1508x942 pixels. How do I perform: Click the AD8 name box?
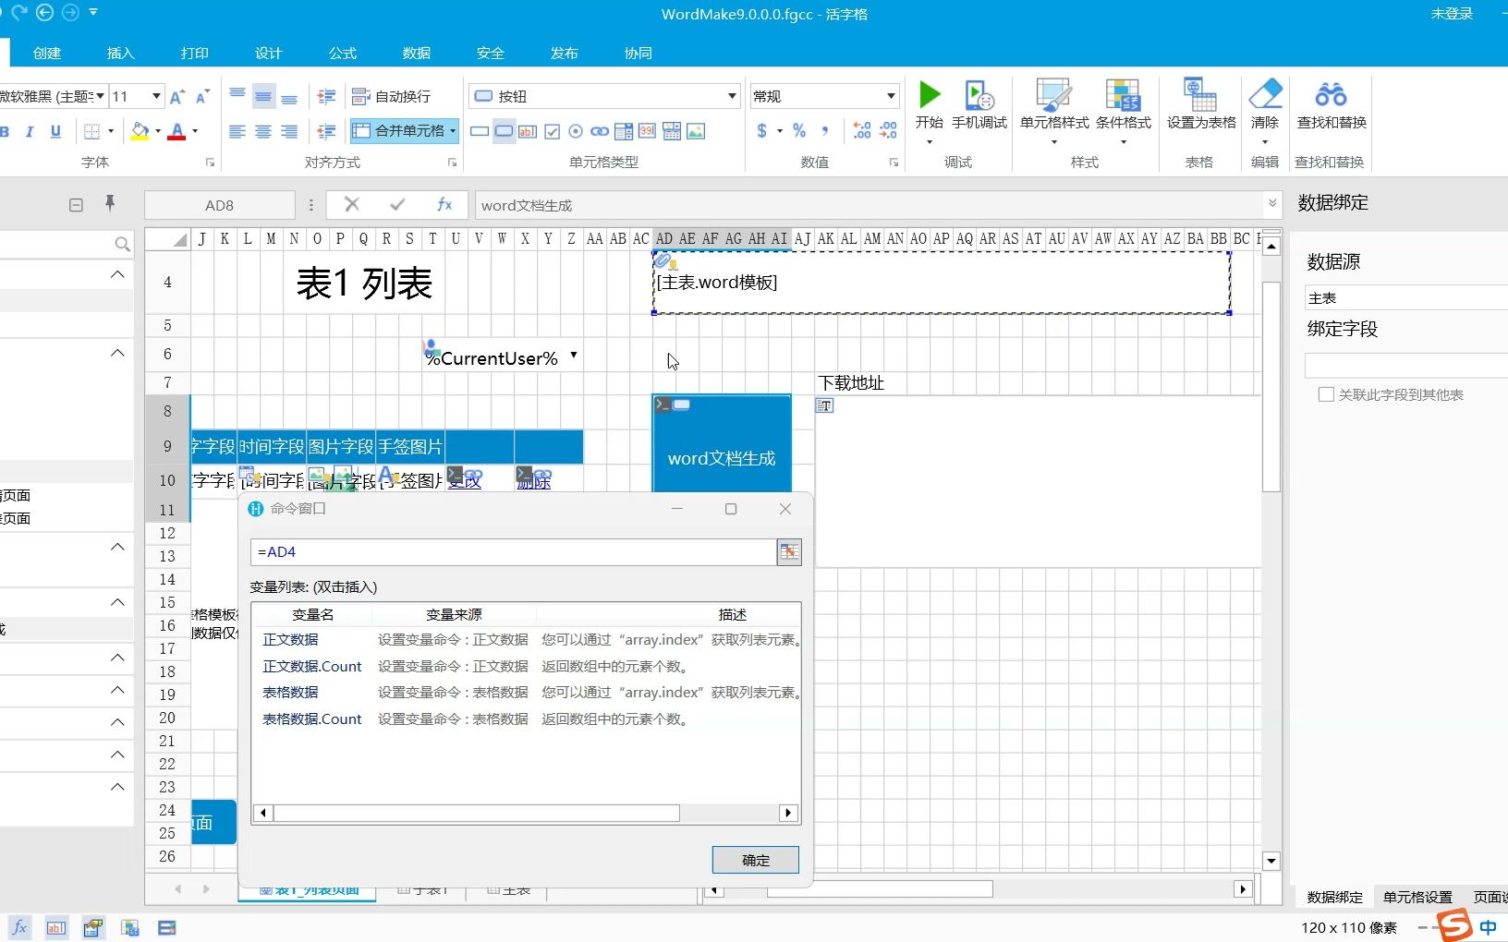(x=220, y=205)
